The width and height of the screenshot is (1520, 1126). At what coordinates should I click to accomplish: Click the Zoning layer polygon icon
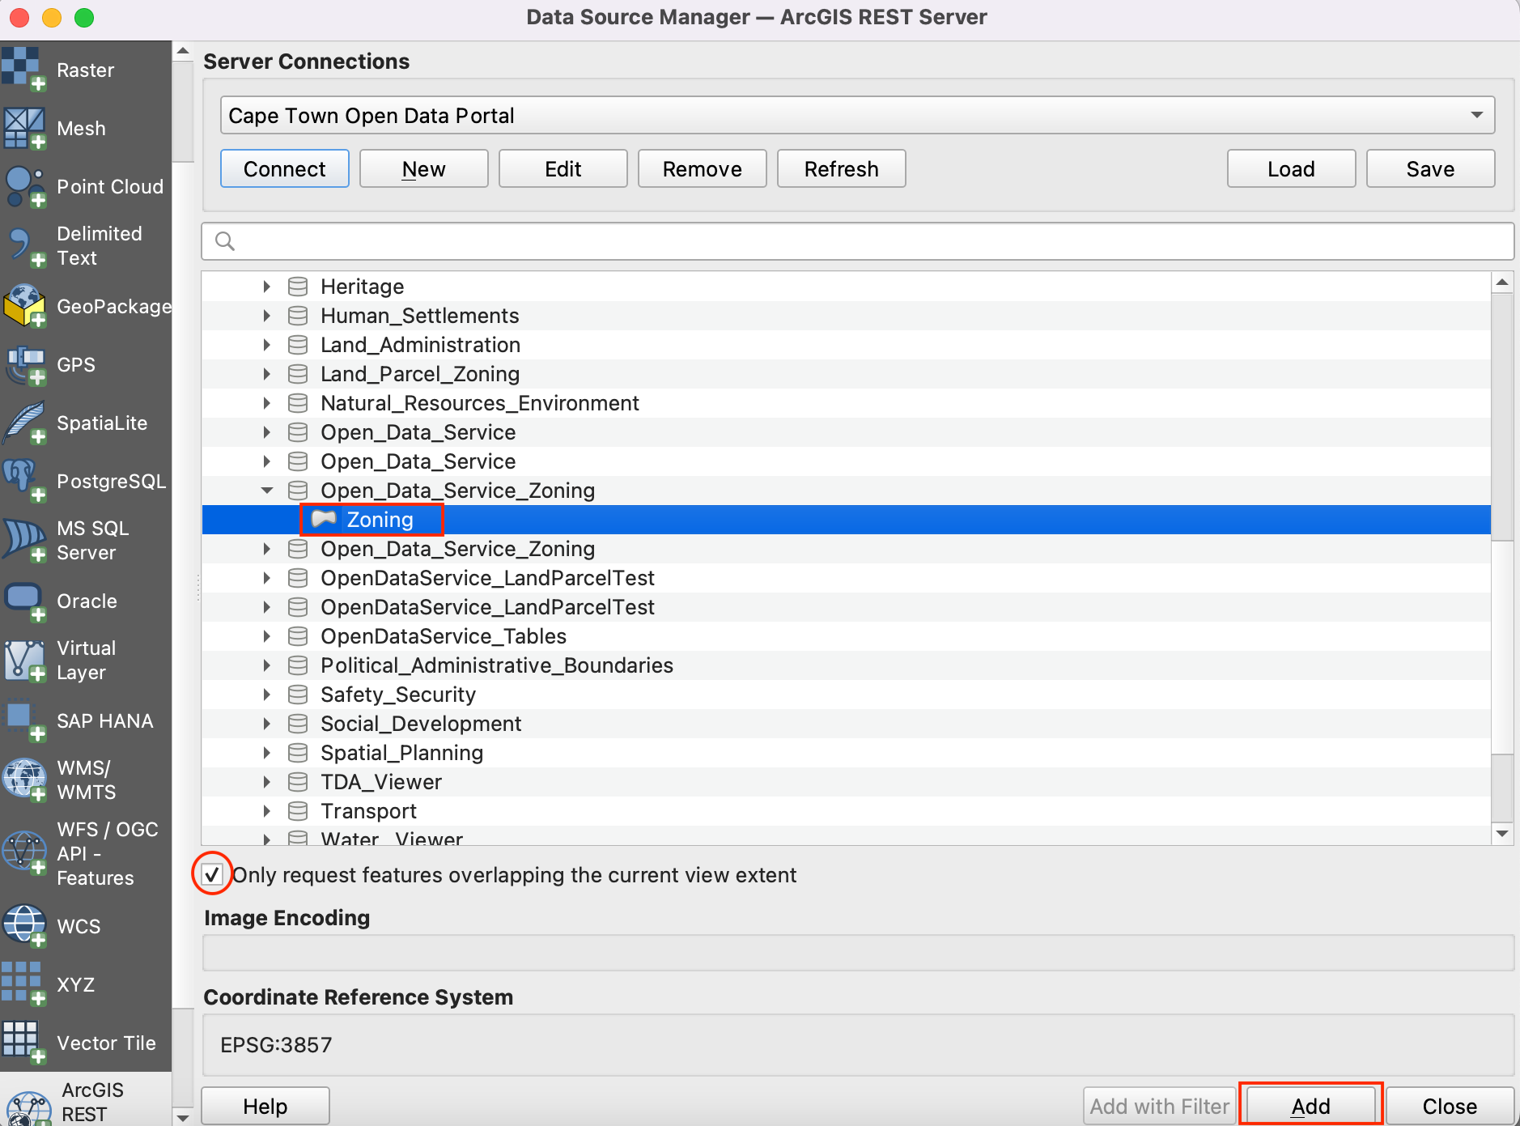point(324,519)
